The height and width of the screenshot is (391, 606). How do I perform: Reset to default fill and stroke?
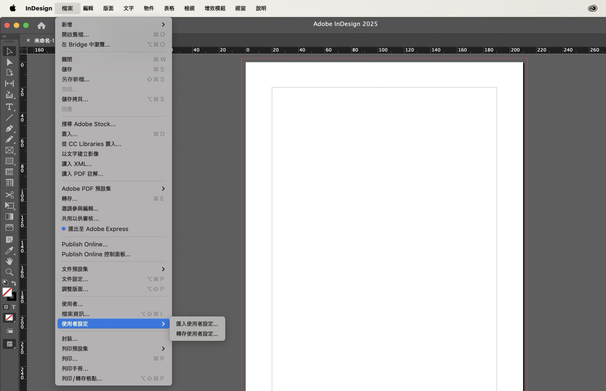5,282
